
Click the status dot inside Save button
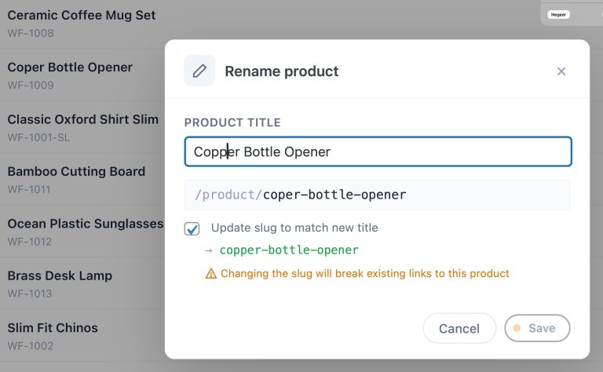click(x=517, y=328)
